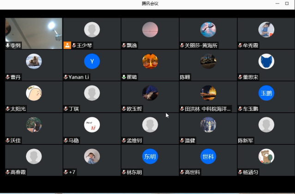Click the muted mic icon beside 杨涵匀
The height and width of the screenshot is (194, 295).
[x=240, y=172]
